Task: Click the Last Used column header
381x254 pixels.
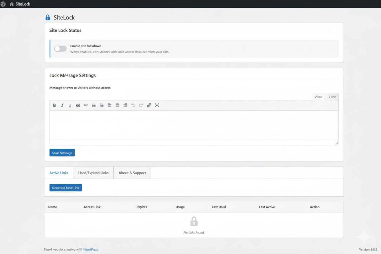Action: point(219,207)
